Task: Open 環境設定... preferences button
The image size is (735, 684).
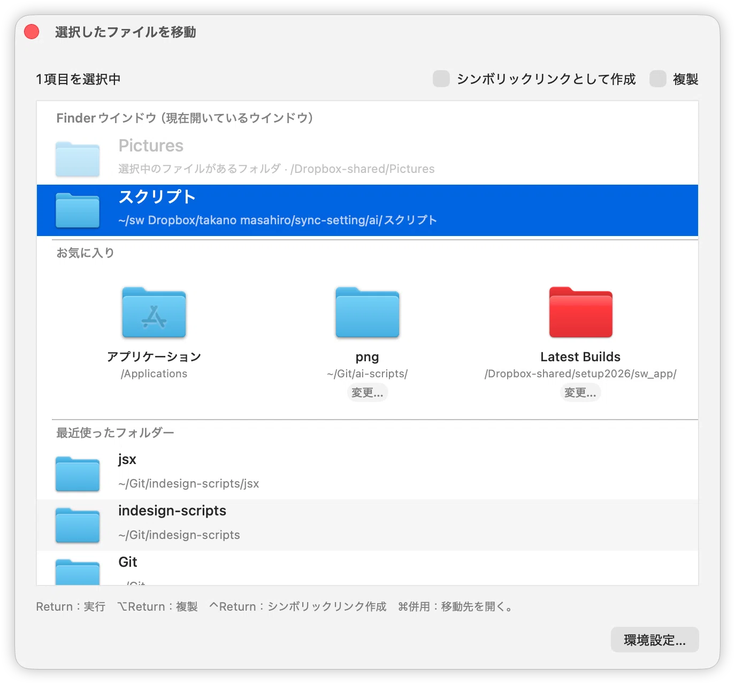Action: (655, 640)
